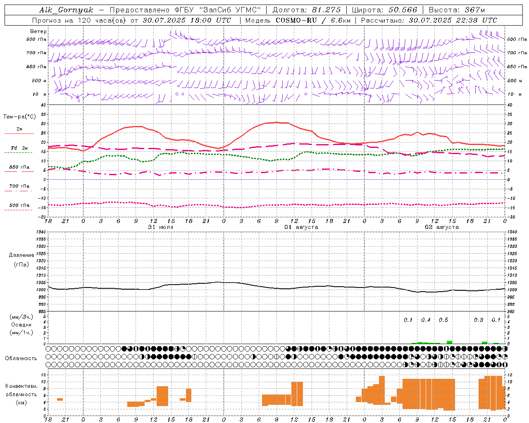Image resolution: width=529 pixels, height=423 pixels.
Task: Click the 02 августа date label
Action: tap(442, 227)
